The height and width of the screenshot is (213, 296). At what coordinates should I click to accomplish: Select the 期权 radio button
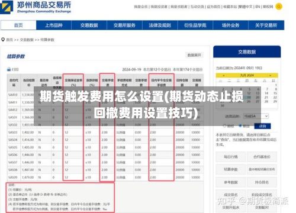tap(224, 125)
